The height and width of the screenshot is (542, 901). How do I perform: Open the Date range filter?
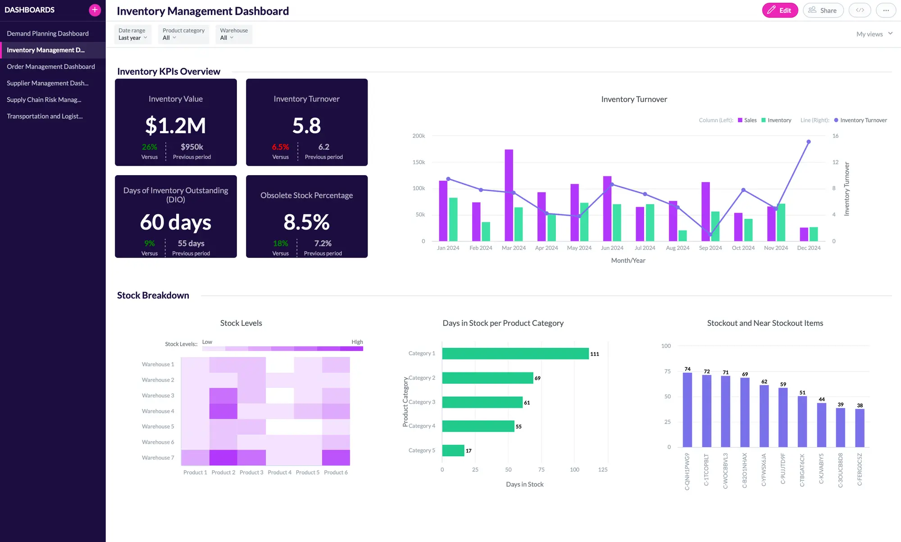pos(132,34)
